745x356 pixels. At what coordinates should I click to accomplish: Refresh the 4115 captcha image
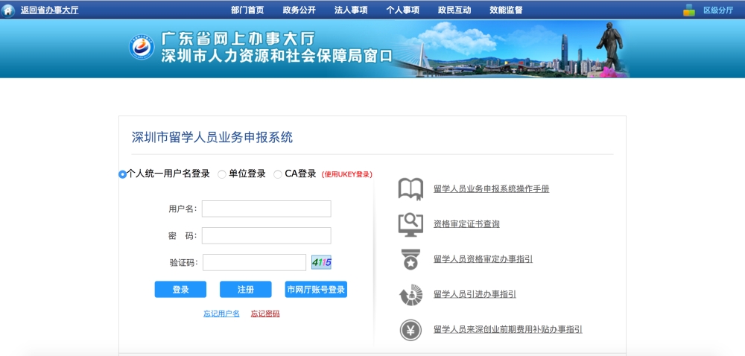[321, 262]
